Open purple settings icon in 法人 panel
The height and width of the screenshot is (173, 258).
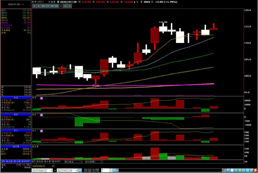(41, 131)
